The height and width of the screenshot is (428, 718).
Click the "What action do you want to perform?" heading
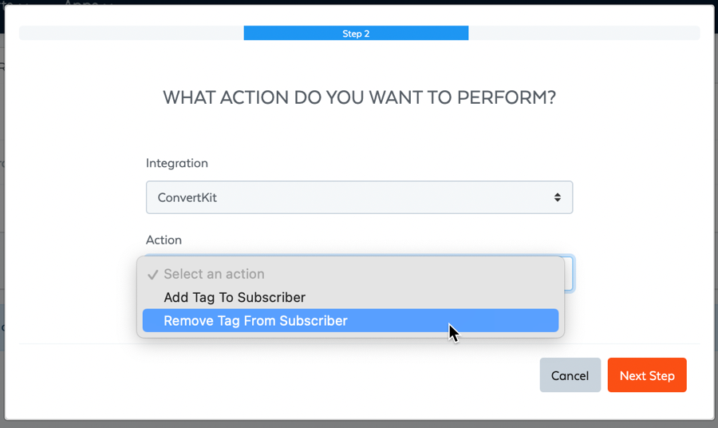359,97
